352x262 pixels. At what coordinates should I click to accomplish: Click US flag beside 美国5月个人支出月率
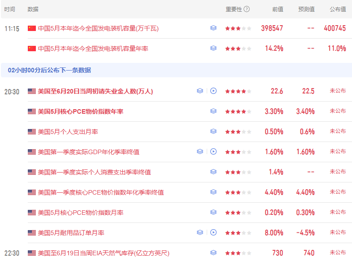(x=32, y=132)
